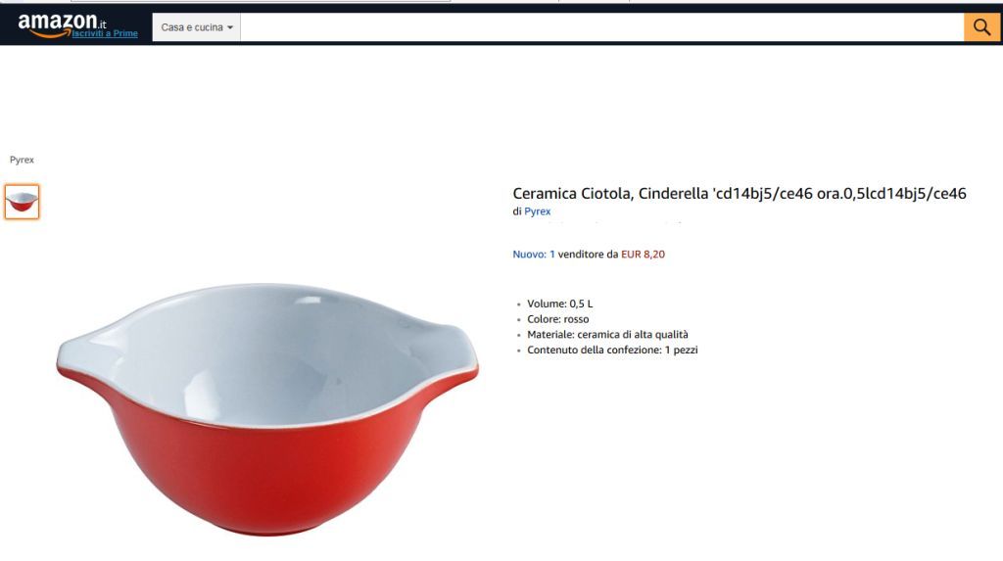Viewport: 1003px width, 561px height.
Task: Click the EUR 8,20 price
Action: coord(643,254)
